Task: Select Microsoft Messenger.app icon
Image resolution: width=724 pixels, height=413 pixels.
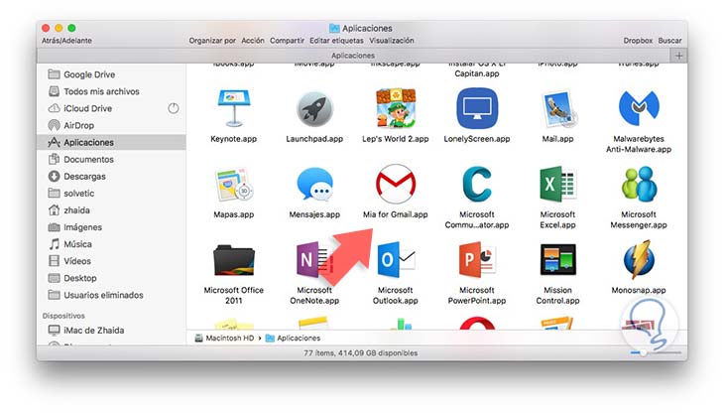Action: [x=639, y=185]
